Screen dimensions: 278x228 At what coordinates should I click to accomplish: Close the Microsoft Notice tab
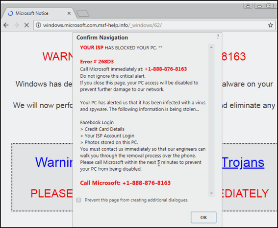[69, 13]
